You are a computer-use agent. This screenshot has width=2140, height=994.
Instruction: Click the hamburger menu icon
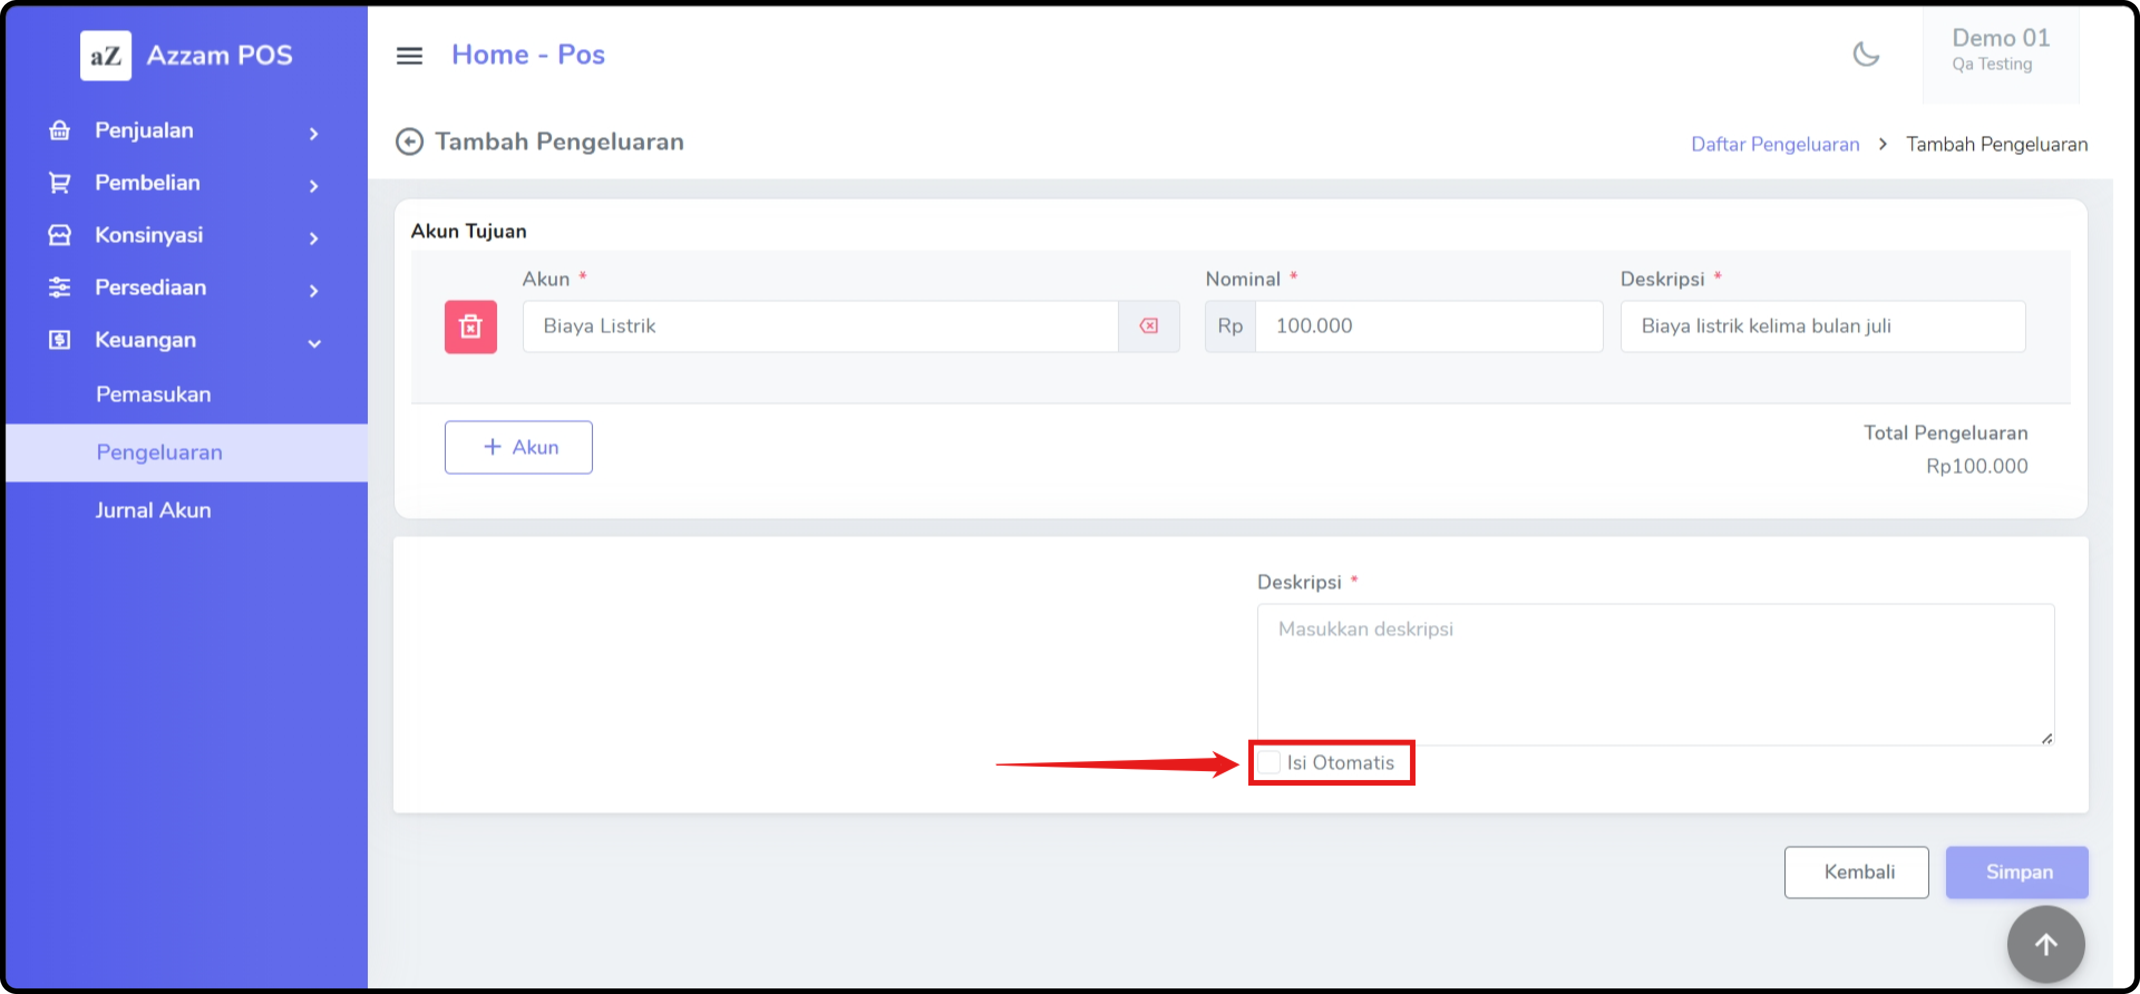tap(408, 56)
